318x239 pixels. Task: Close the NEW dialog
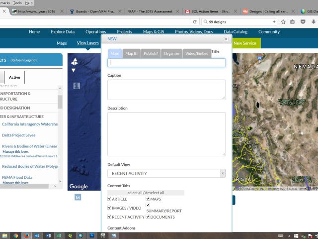(226, 39)
